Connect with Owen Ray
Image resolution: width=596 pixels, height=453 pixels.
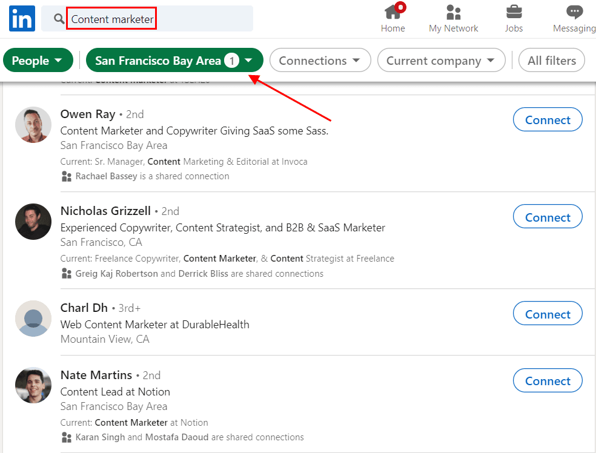click(x=548, y=120)
